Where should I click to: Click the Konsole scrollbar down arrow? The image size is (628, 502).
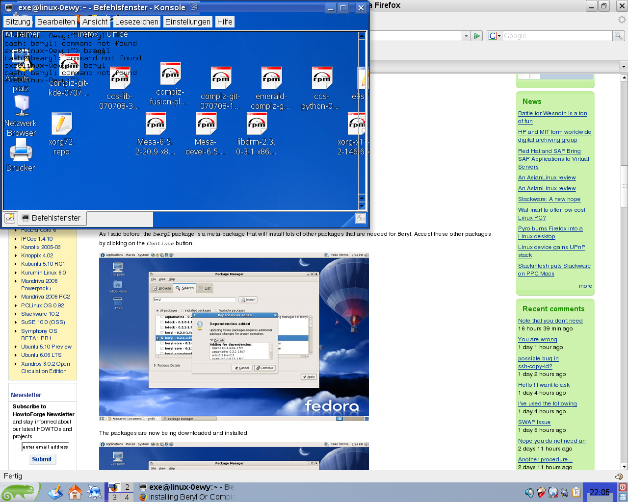tap(362, 205)
